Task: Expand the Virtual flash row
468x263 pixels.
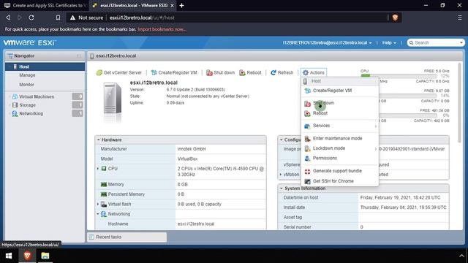Action: point(98,204)
